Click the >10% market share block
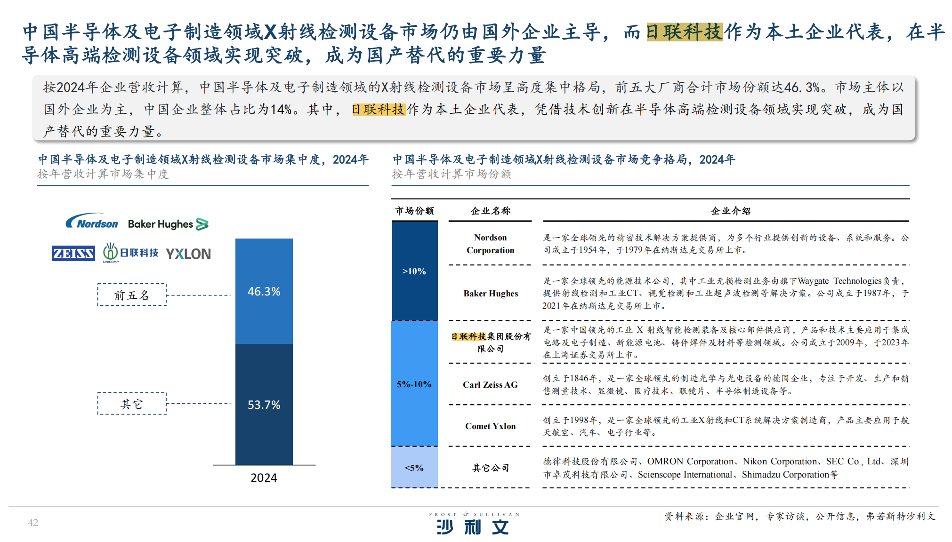The image size is (952, 542). (414, 271)
